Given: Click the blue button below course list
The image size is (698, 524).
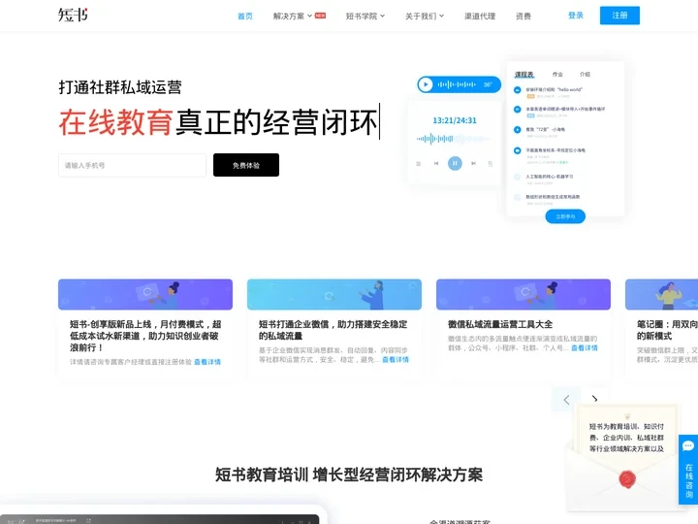Looking at the screenshot, I should coord(565,216).
